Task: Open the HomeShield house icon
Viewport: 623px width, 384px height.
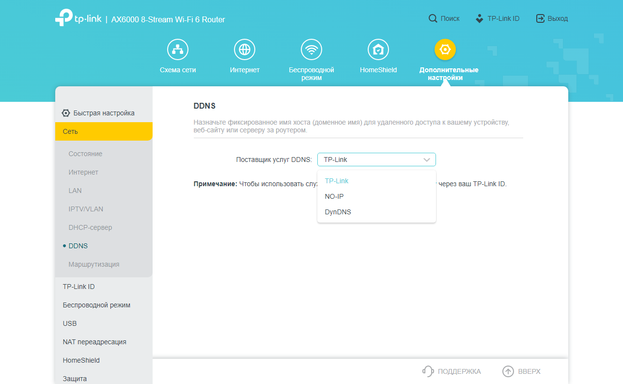Action: (x=378, y=49)
